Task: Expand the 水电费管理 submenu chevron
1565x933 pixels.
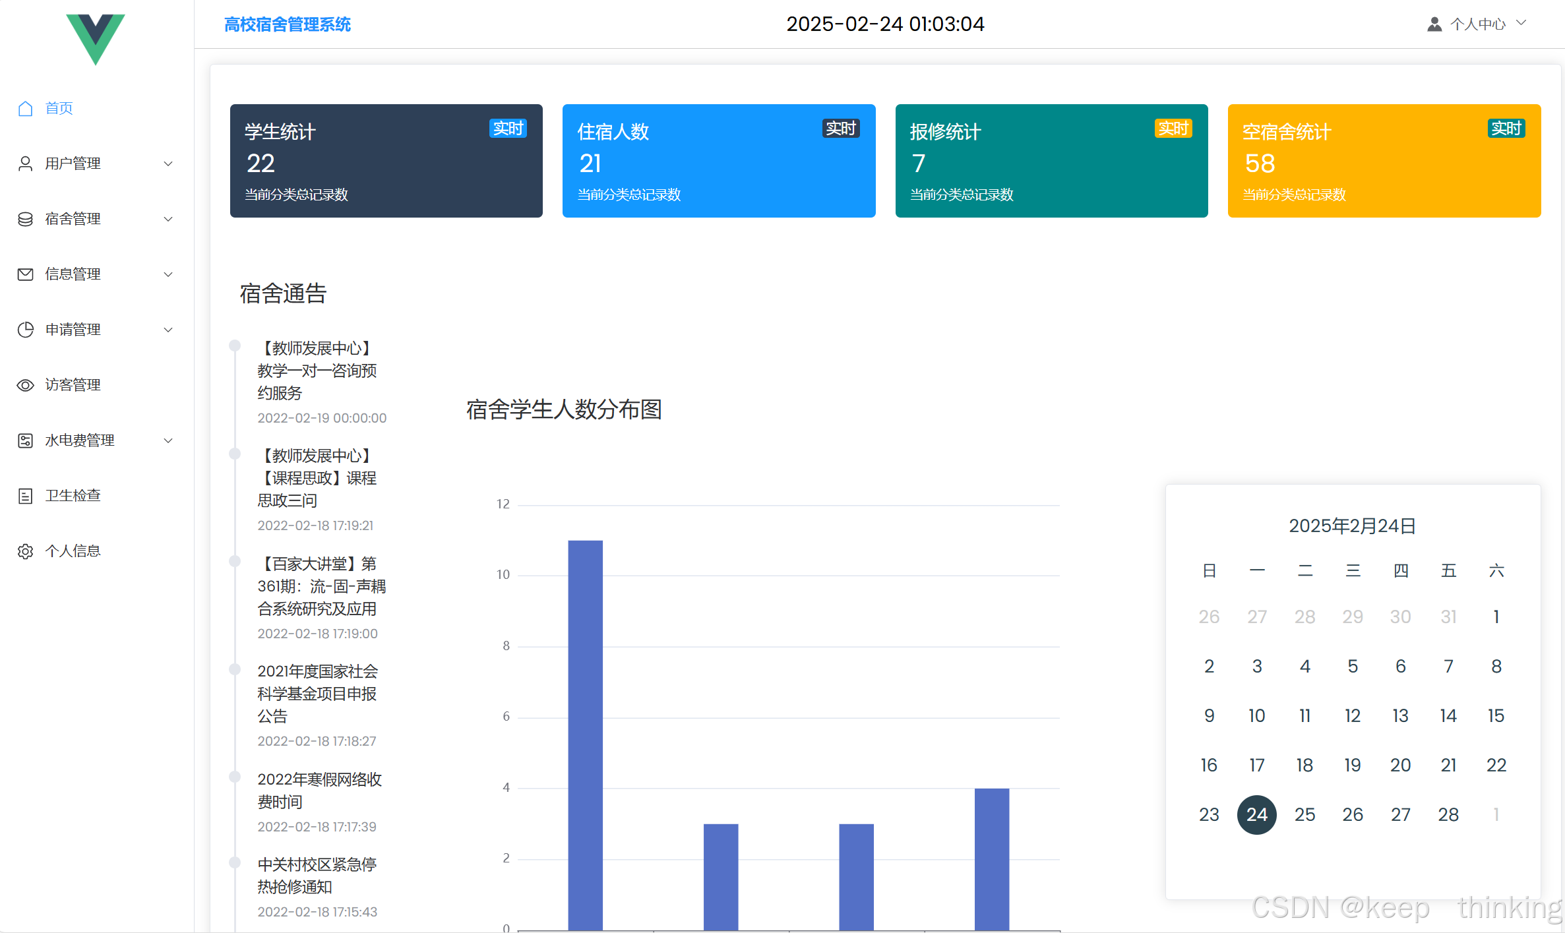Action: [x=168, y=440]
